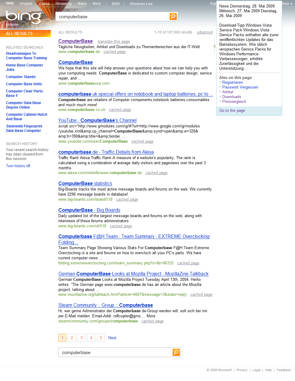Open Preisvergleich link in preview popup
The height and width of the screenshot is (381, 295).
[x=234, y=102]
